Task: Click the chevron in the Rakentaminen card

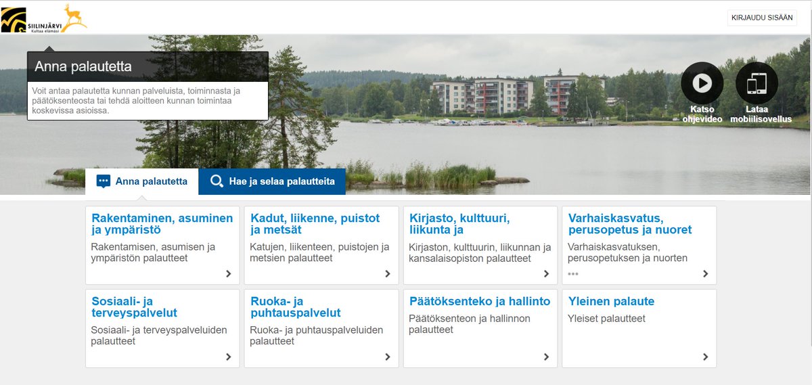Action: pos(229,274)
